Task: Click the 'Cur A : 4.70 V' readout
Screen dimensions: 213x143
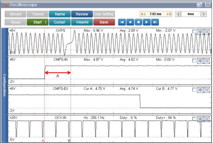Action: point(95,89)
